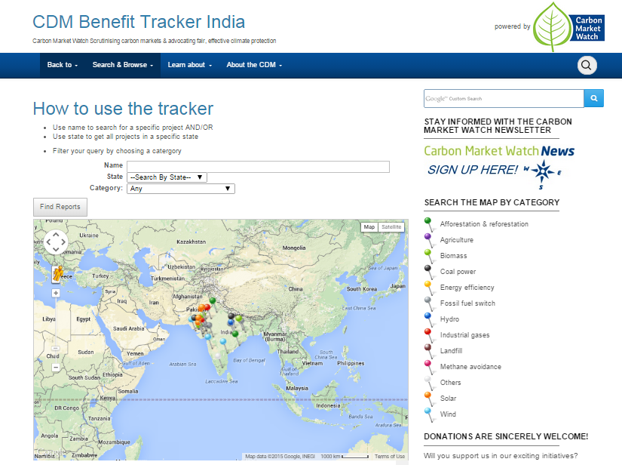Click the Sign Up Here newsletter banner
622x465 pixels.
click(499, 166)
